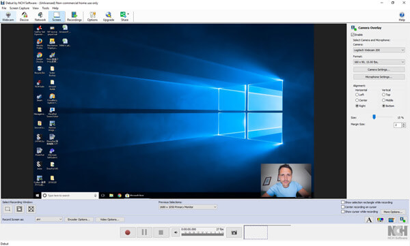This screenshot has height=246, width=410.
Task: Open the Device capture toolbar icon
Action: pyautogui.click(x=24, y=16)
